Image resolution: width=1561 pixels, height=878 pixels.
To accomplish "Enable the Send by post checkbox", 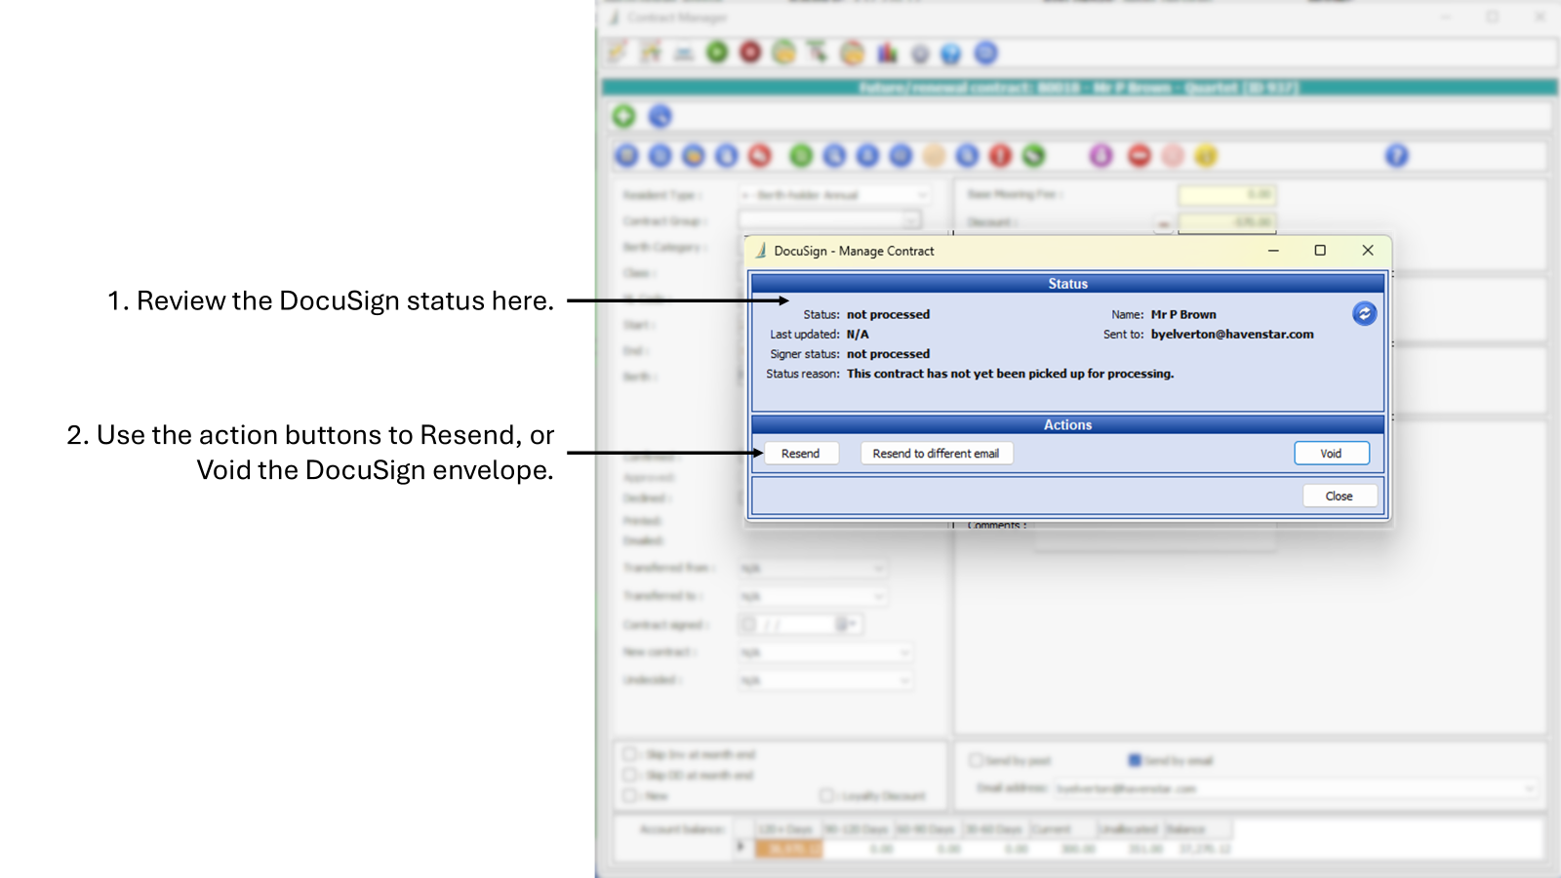I will pos(975,760).
